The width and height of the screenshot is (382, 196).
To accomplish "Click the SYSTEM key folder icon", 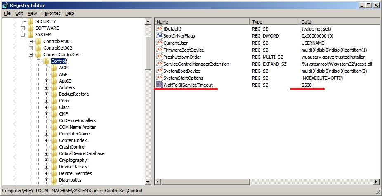I will (x=30, y=35).
